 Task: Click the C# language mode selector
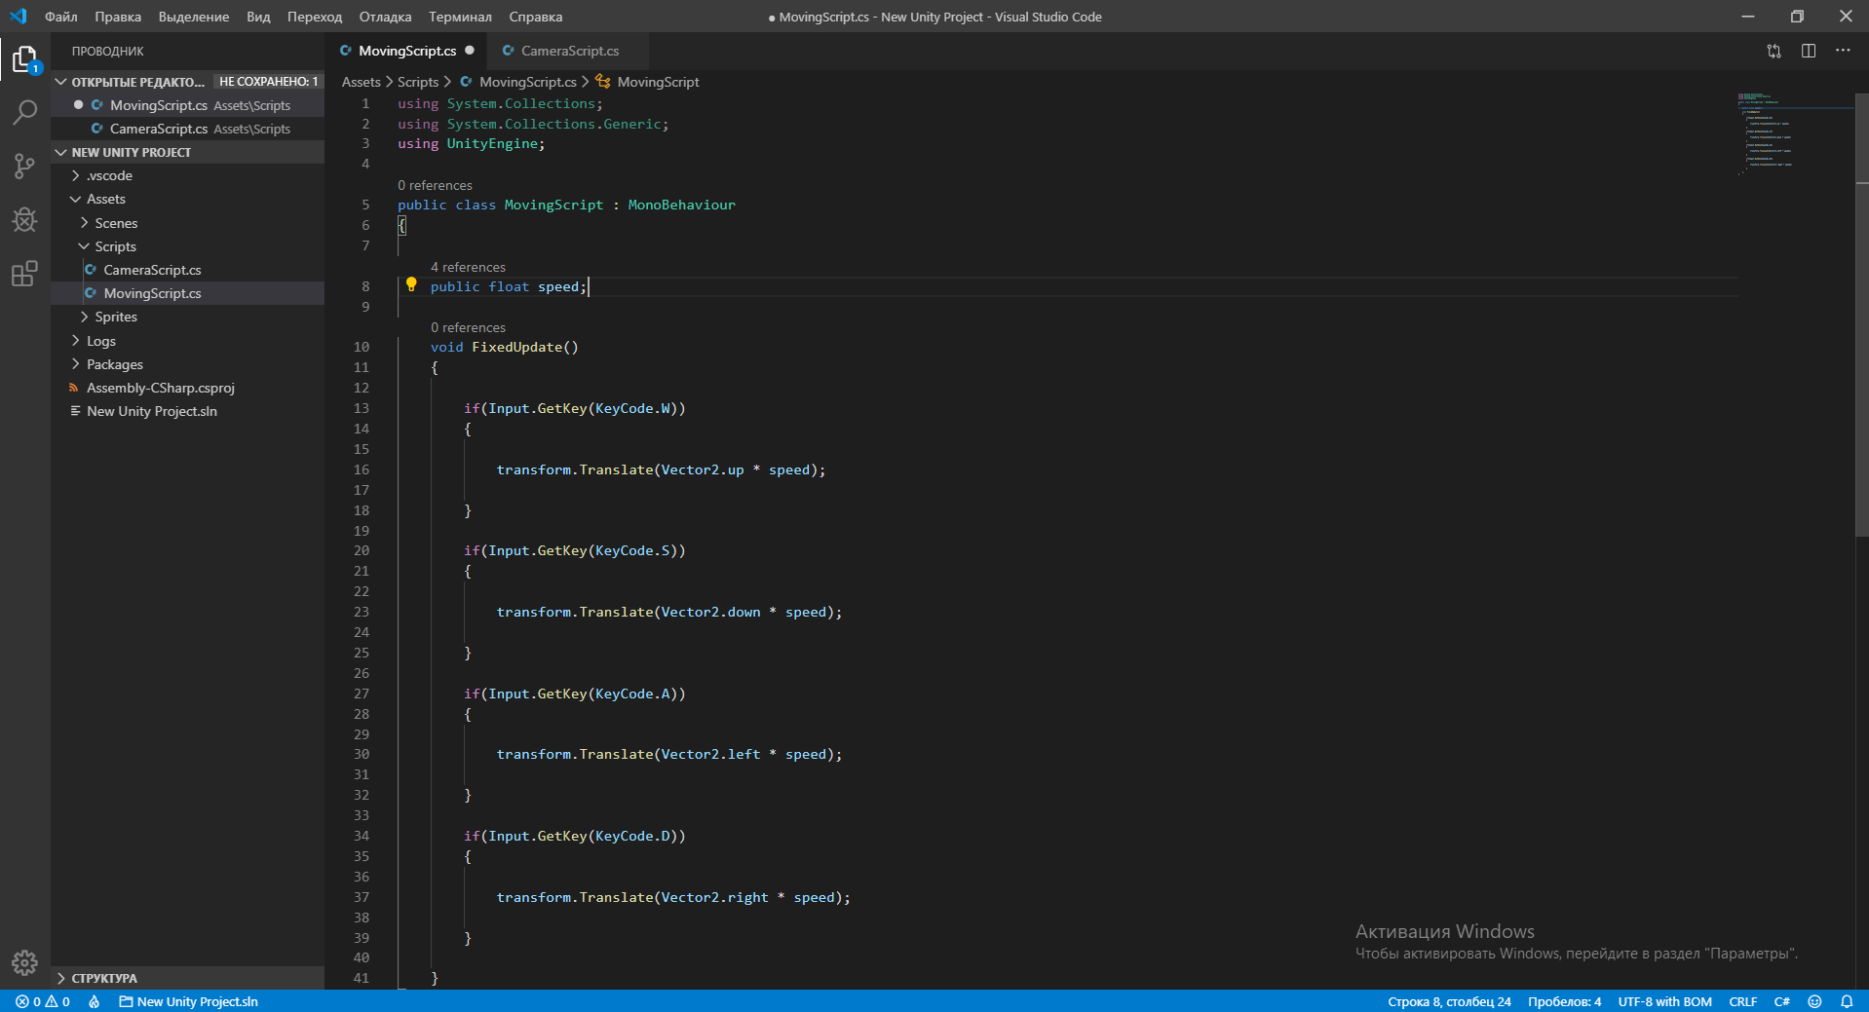pos(1781,1001)
